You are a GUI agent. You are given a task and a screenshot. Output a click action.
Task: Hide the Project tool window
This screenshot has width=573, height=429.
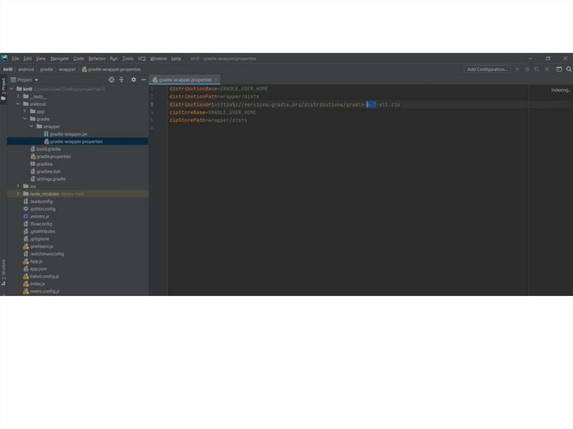coord(143,80)
